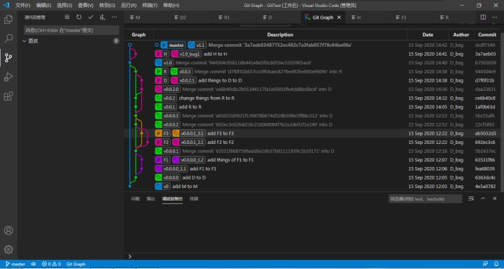
Task: Commit changes using the checkmark icon
Action: [90, 17]
